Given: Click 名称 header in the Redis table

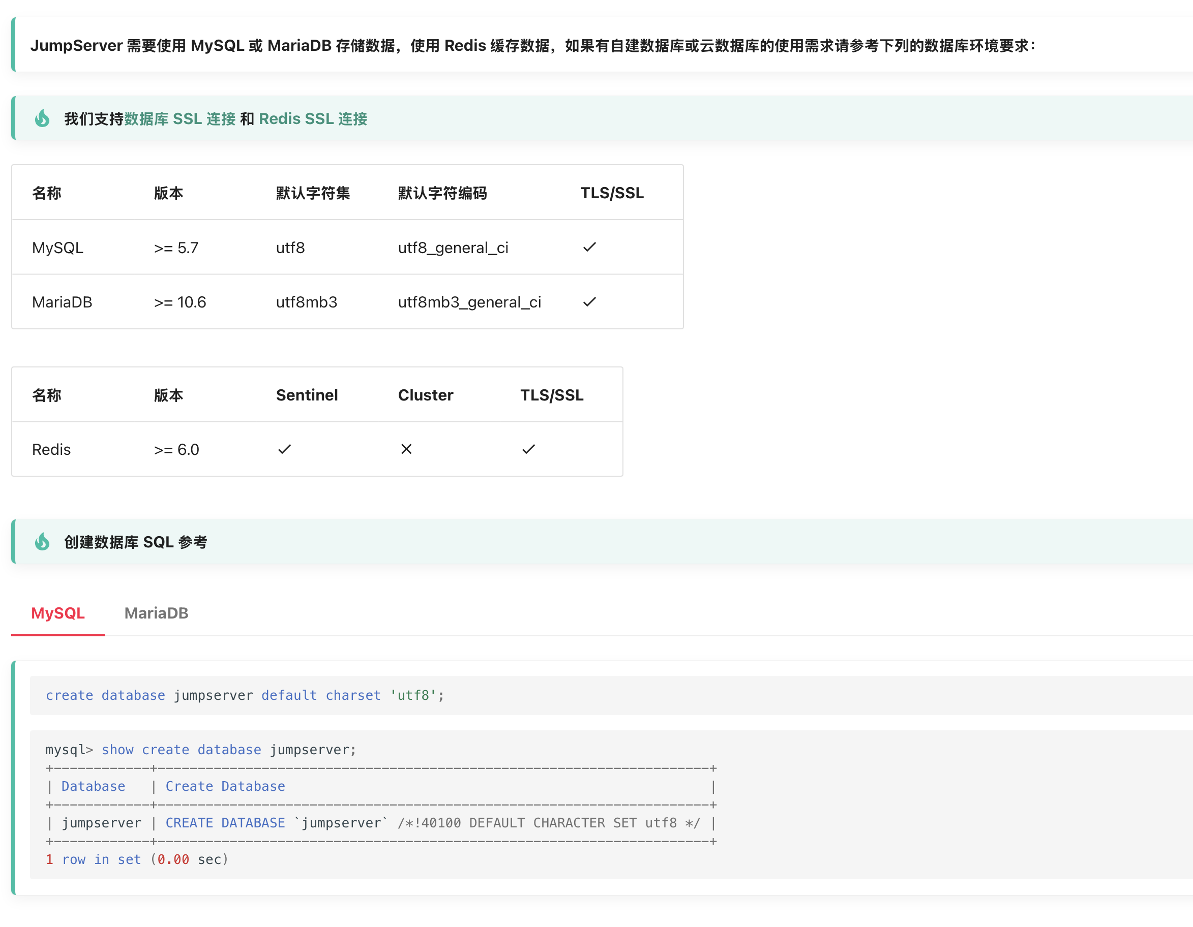Looking at the screenshot, I should 46,395.
